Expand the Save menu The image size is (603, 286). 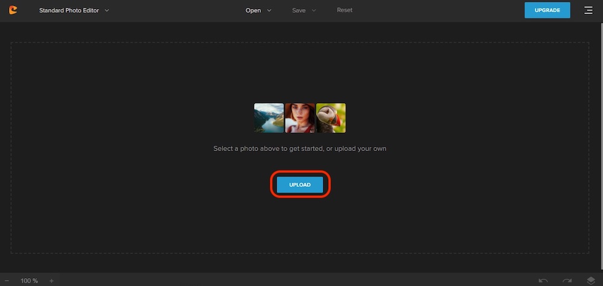tap(304, 10)
